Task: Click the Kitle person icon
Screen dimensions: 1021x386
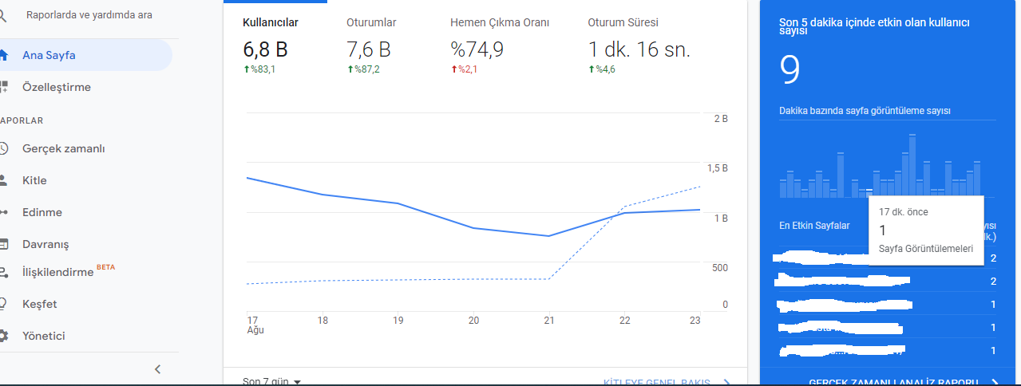Action: pos(3,180)
